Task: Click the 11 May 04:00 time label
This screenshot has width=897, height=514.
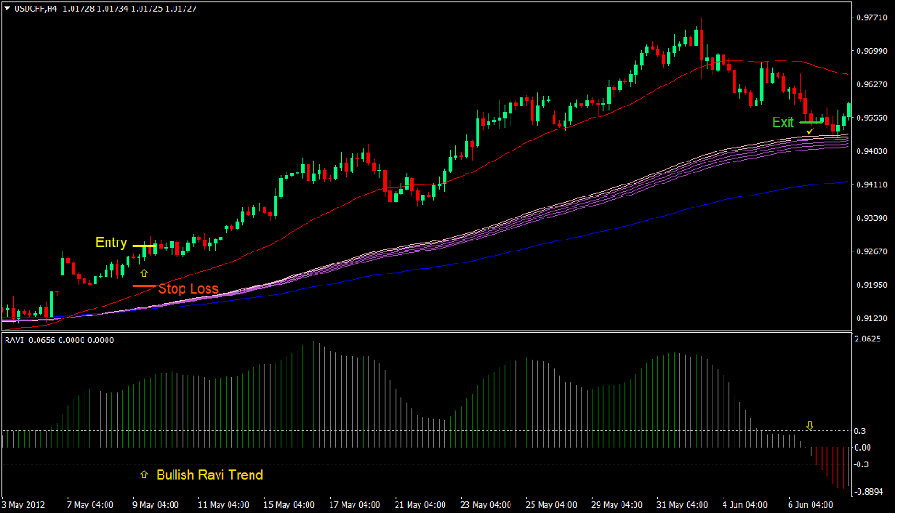Action: (x=223, y=505)
